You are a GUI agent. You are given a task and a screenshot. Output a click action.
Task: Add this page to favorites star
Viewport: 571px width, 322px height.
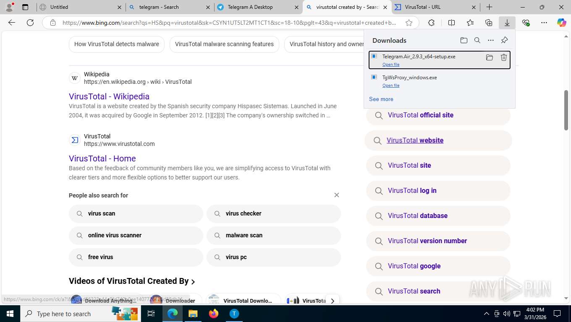[409, 23]
